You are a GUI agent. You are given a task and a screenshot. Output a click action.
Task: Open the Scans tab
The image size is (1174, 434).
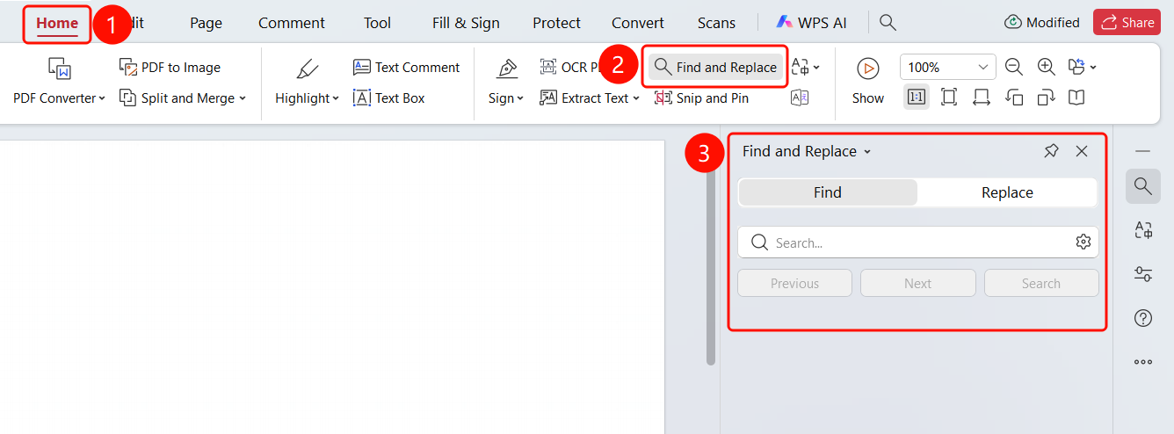[717, 23]
